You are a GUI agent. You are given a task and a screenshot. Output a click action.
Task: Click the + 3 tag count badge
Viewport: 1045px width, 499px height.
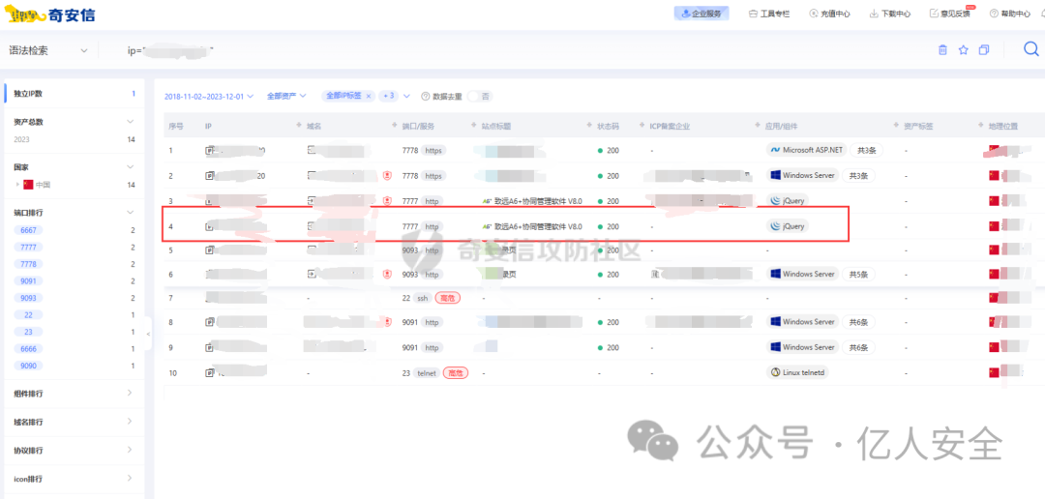(x=388, y=96)
